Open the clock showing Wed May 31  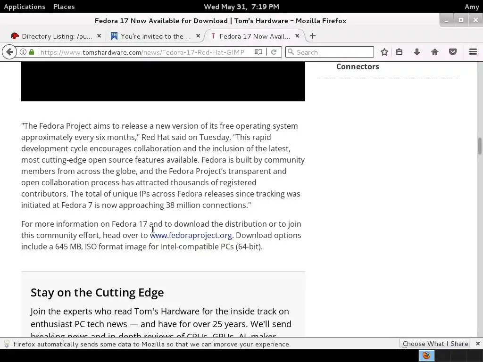(241, 7)
